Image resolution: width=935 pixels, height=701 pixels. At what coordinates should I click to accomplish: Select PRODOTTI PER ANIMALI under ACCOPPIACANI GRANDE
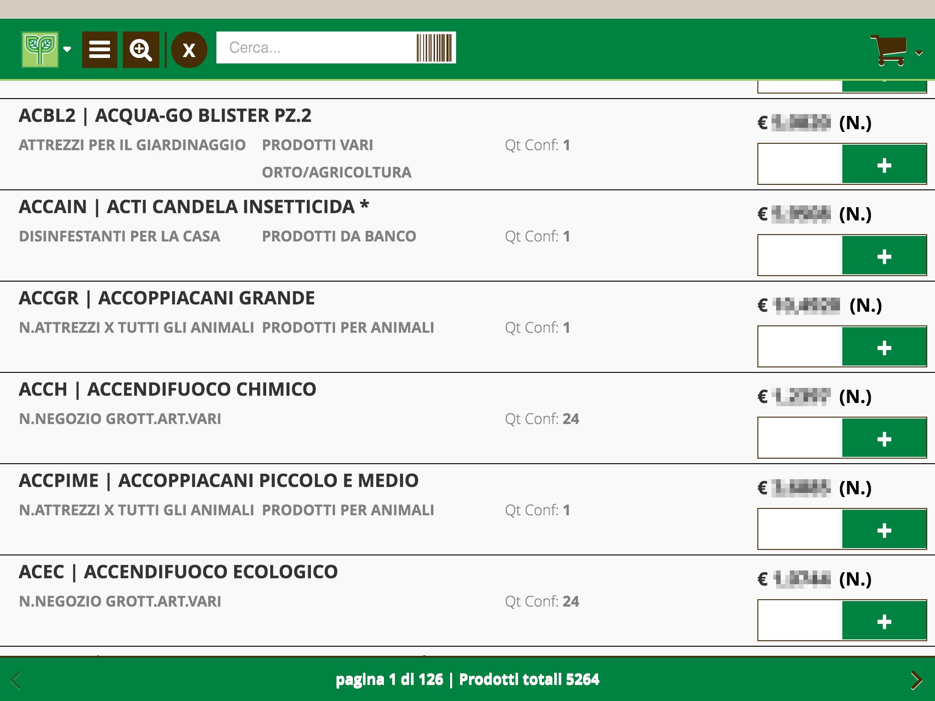pyautogui.click(x=348, y=328)
